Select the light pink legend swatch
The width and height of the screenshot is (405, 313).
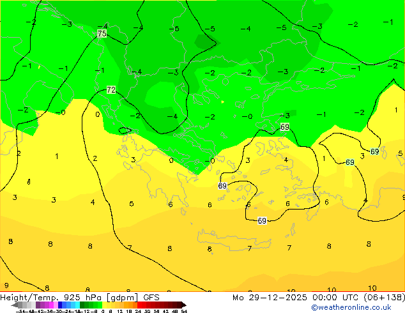(56, 305)
